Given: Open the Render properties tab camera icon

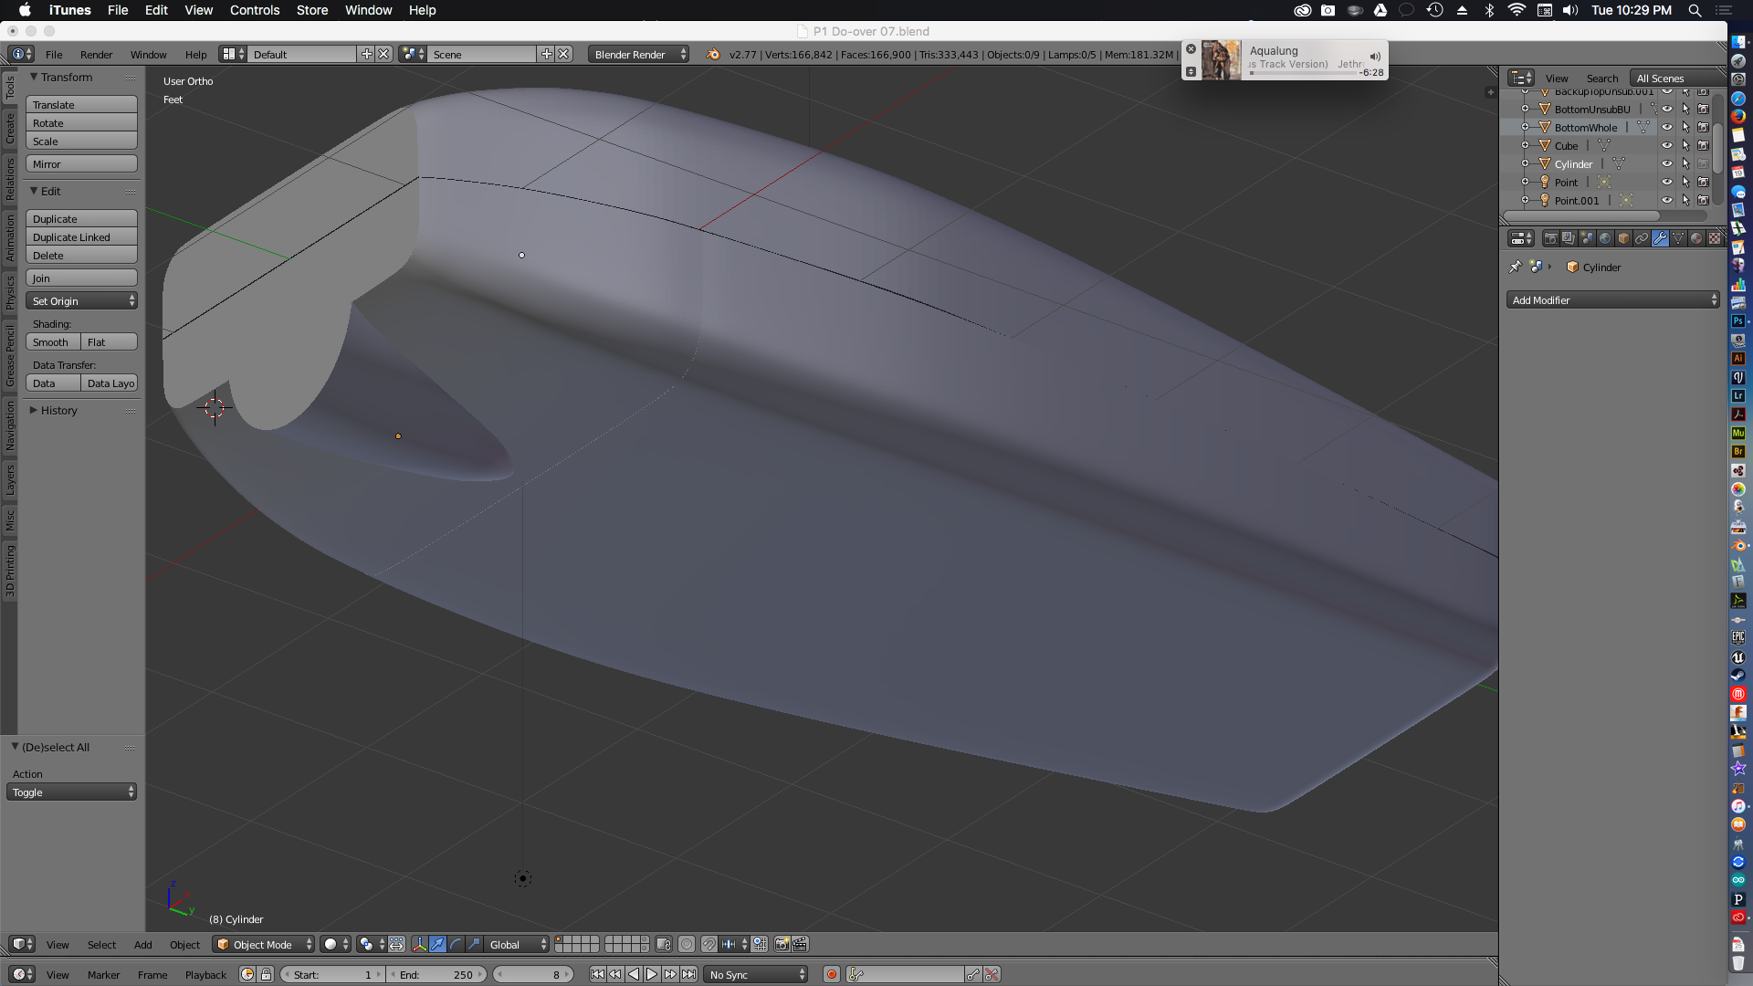Looking at the screenshot, I should 1550,238.
